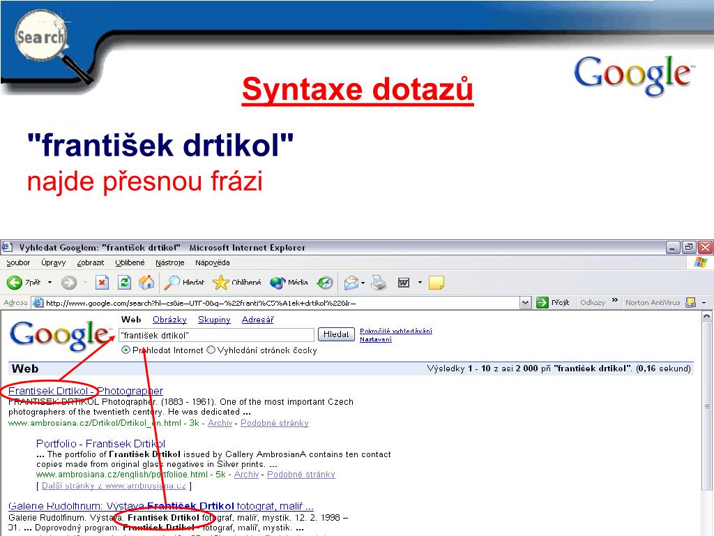Open the Média toolbar button

point(289,283)
